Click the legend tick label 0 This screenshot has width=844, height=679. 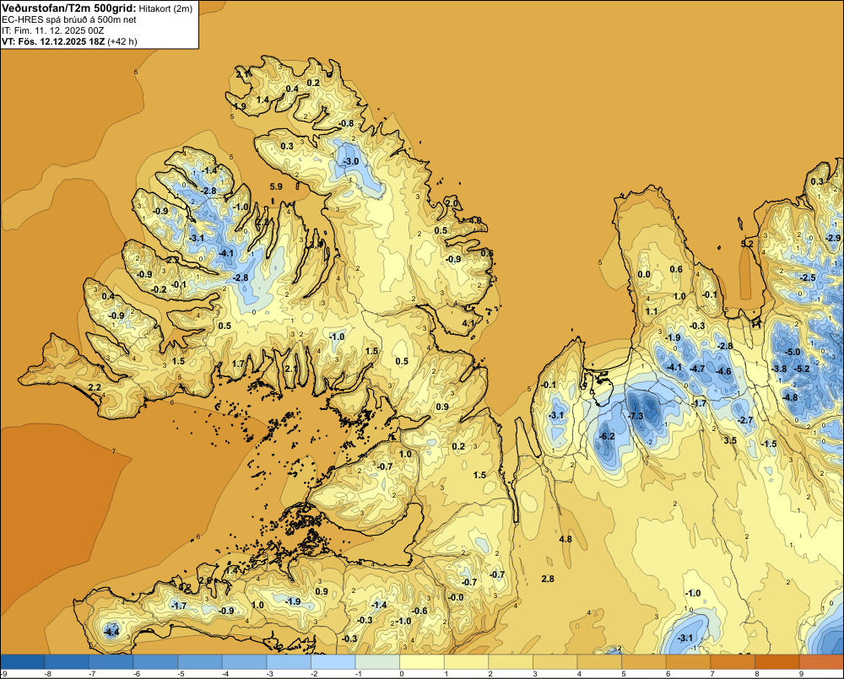coord(402,674)
